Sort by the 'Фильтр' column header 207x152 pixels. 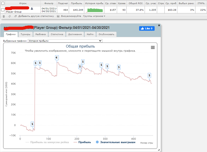(49, 3)
